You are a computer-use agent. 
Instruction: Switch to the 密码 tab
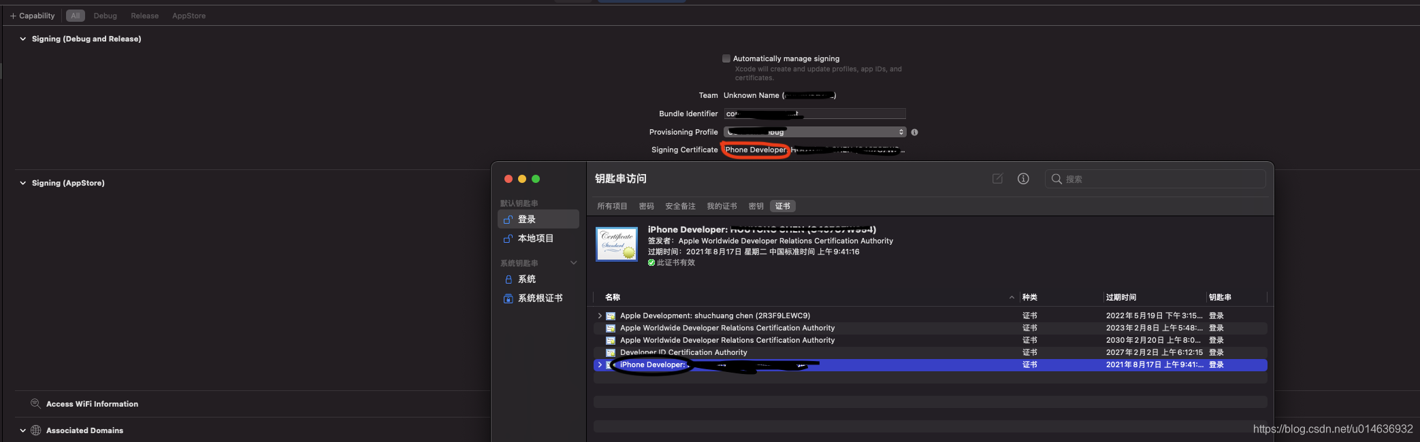click(x=647, y=206)
